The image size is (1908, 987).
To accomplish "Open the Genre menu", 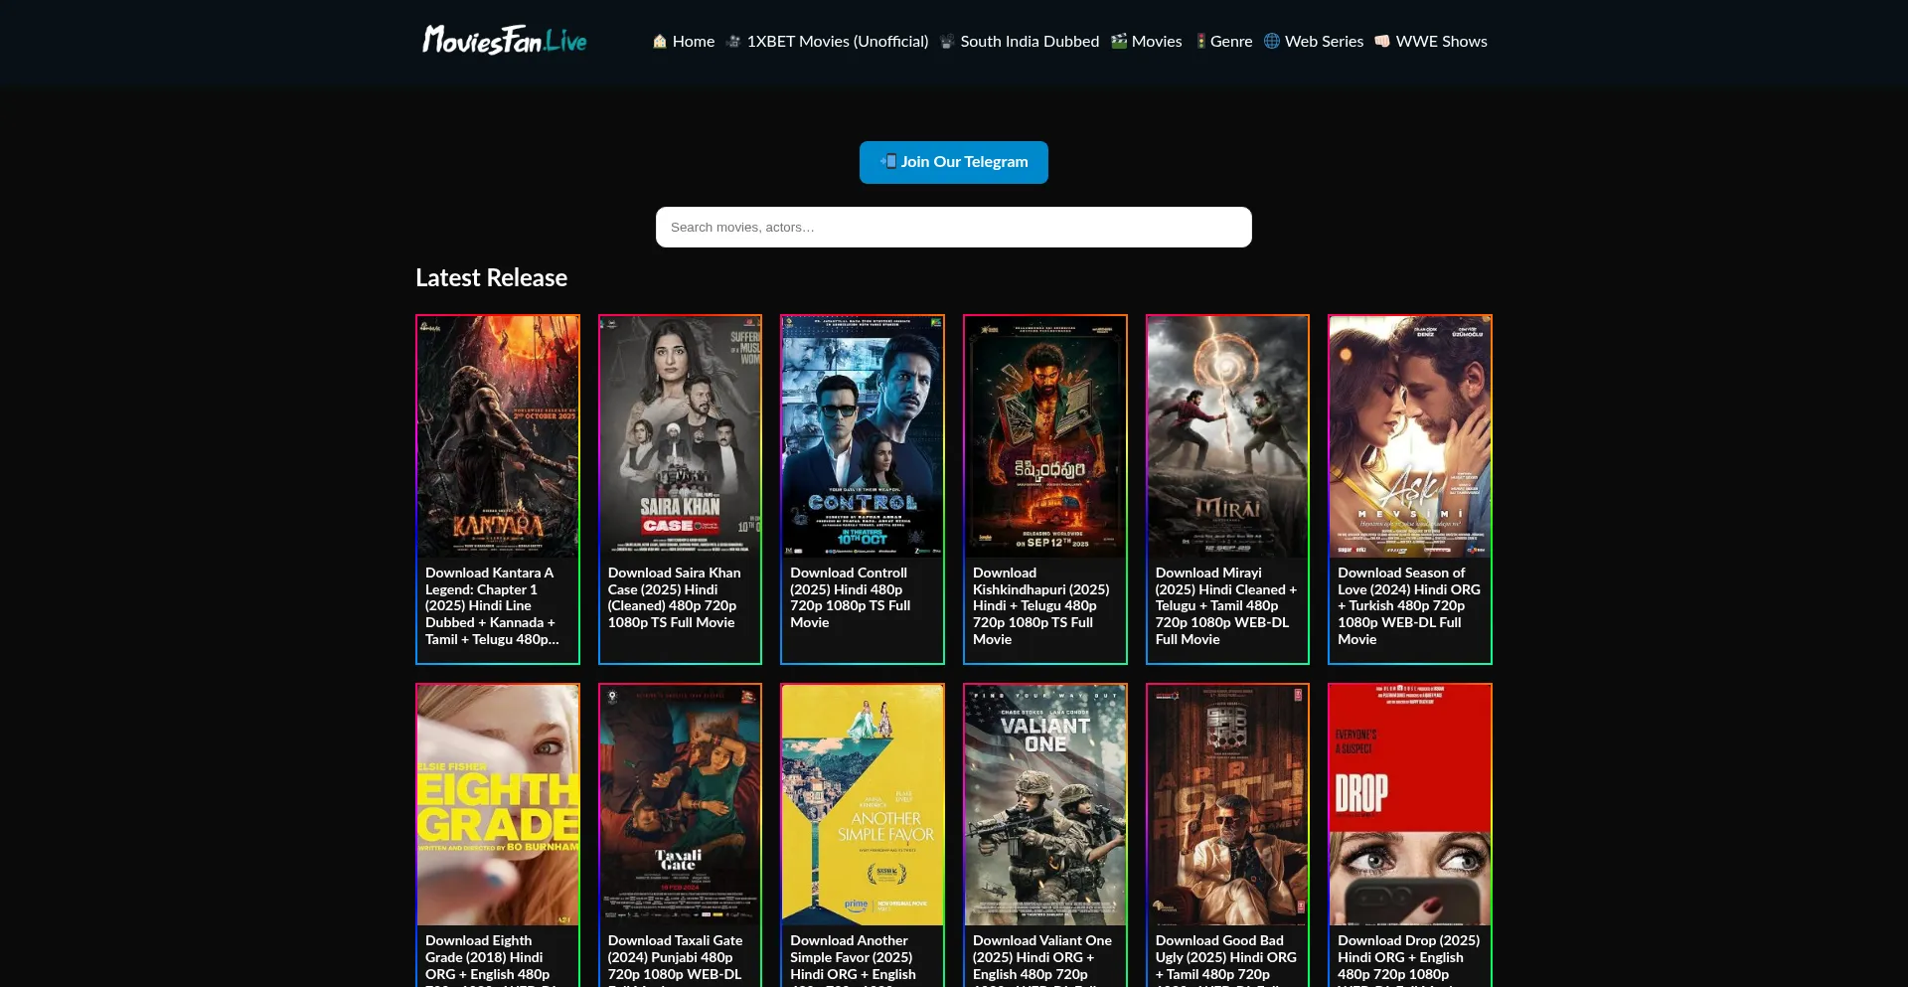I will tap(1230, 42).
